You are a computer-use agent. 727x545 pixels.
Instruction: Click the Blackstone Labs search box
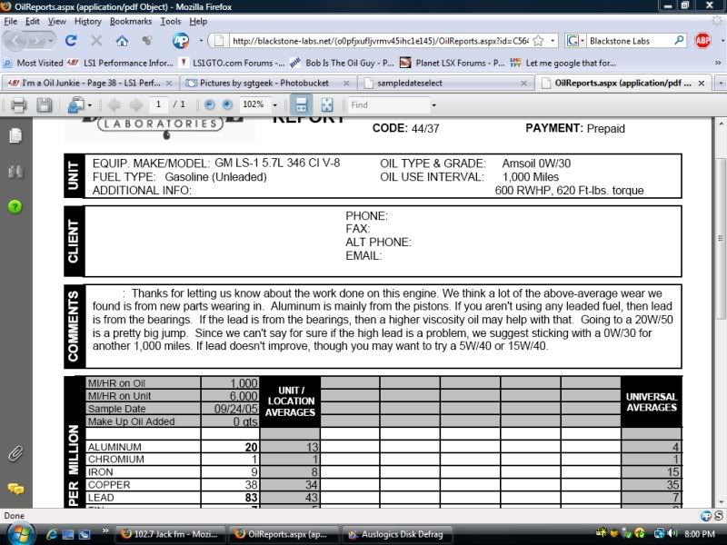(x=630, y=41)
